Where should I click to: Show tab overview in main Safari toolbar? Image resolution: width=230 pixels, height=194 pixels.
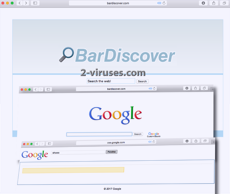pos(224,3)
